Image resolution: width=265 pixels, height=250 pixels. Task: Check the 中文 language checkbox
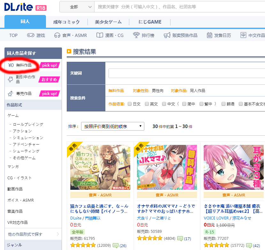[x=164, y=104]
